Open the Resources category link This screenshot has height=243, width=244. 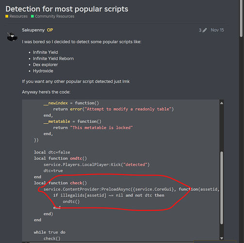18,16
